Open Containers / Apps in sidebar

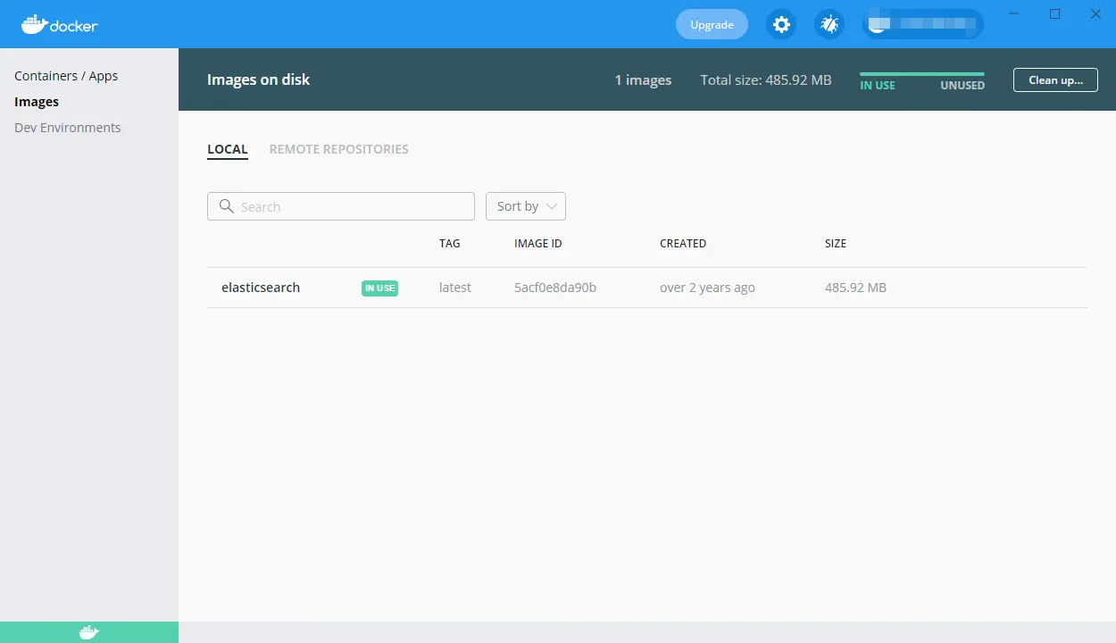coord(66,76)
